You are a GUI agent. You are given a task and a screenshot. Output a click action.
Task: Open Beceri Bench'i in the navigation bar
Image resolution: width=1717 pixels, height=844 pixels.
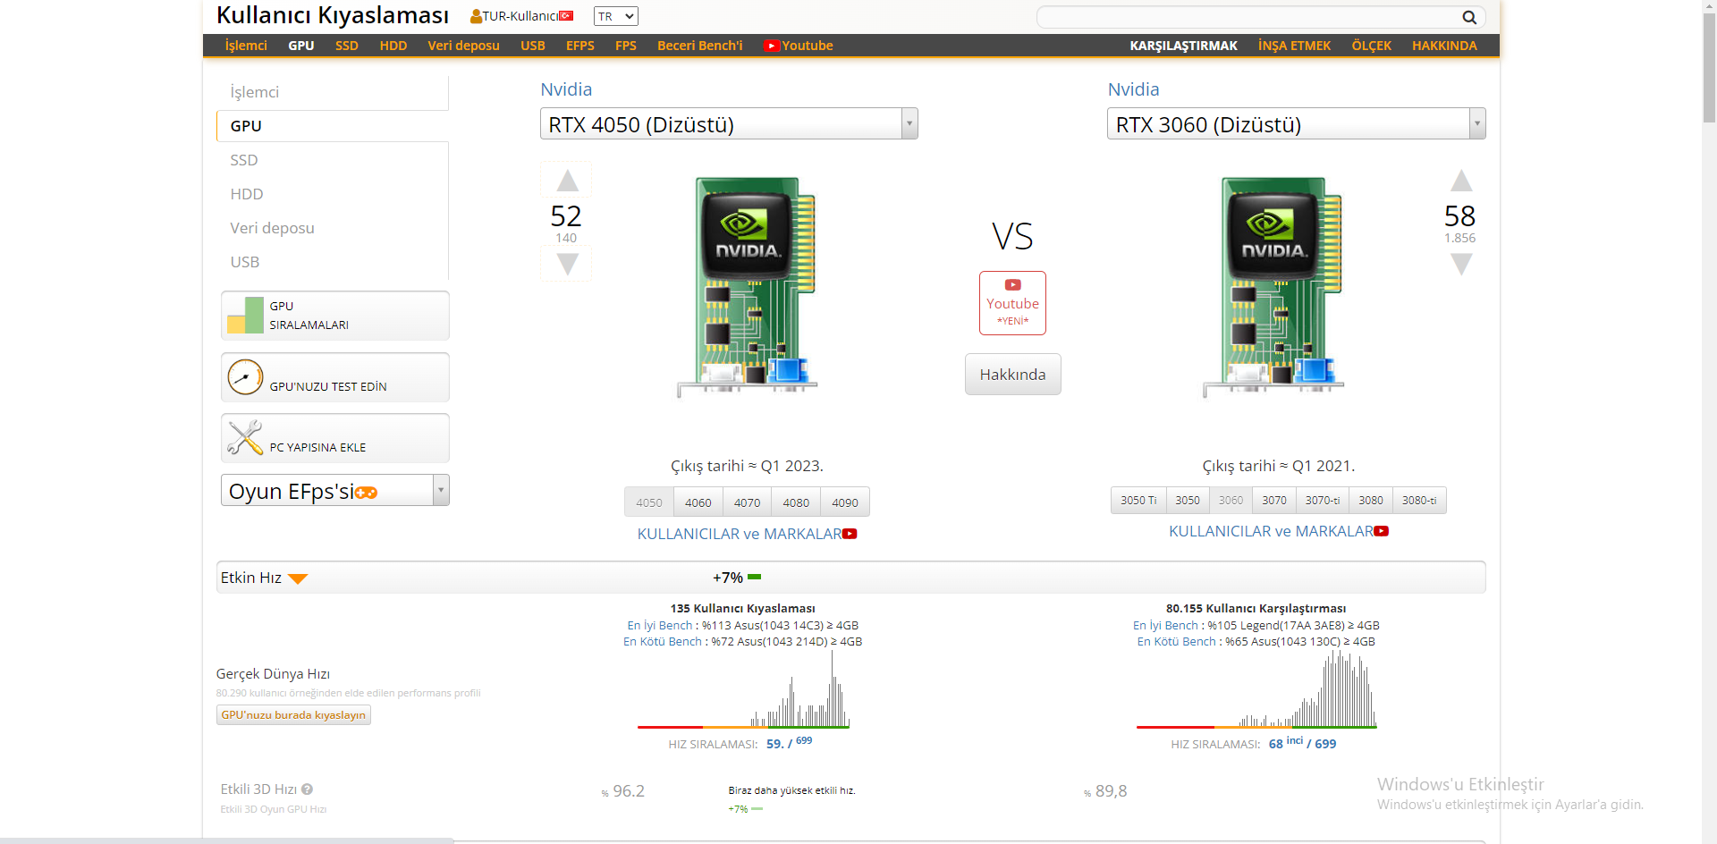700,46
